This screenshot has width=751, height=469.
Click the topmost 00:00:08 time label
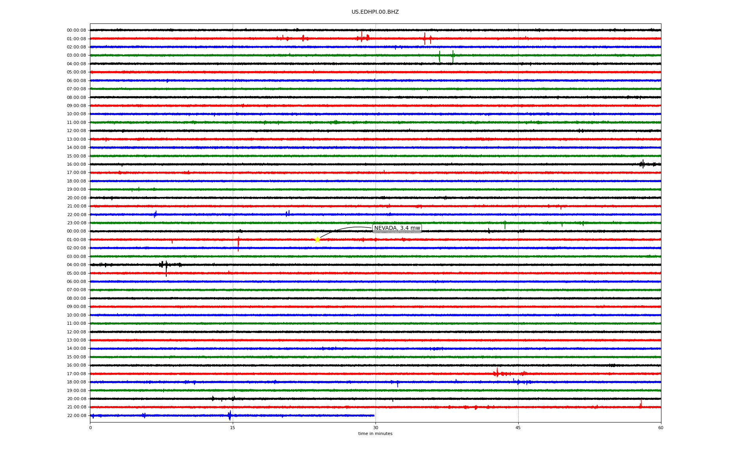(76, 30)
